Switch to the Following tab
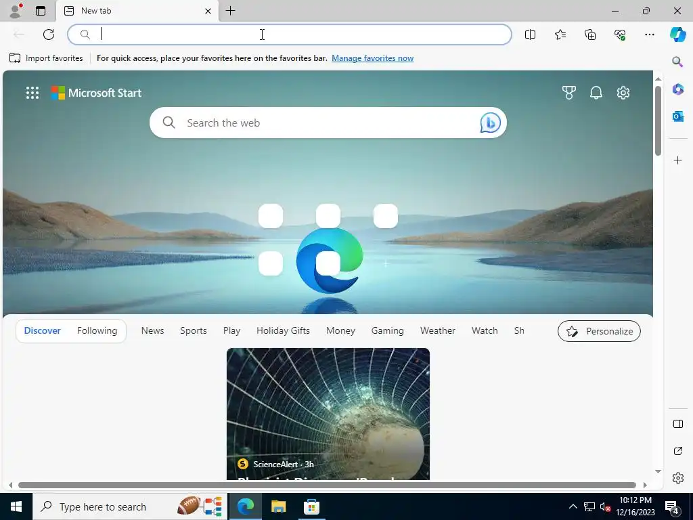Screen dimensions: 693x520 97,330
